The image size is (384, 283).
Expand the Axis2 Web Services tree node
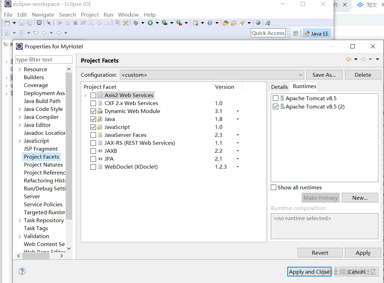coord(85,95)
